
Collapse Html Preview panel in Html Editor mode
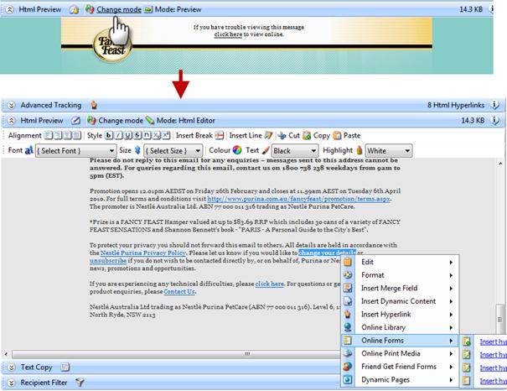tap(12, 121)
